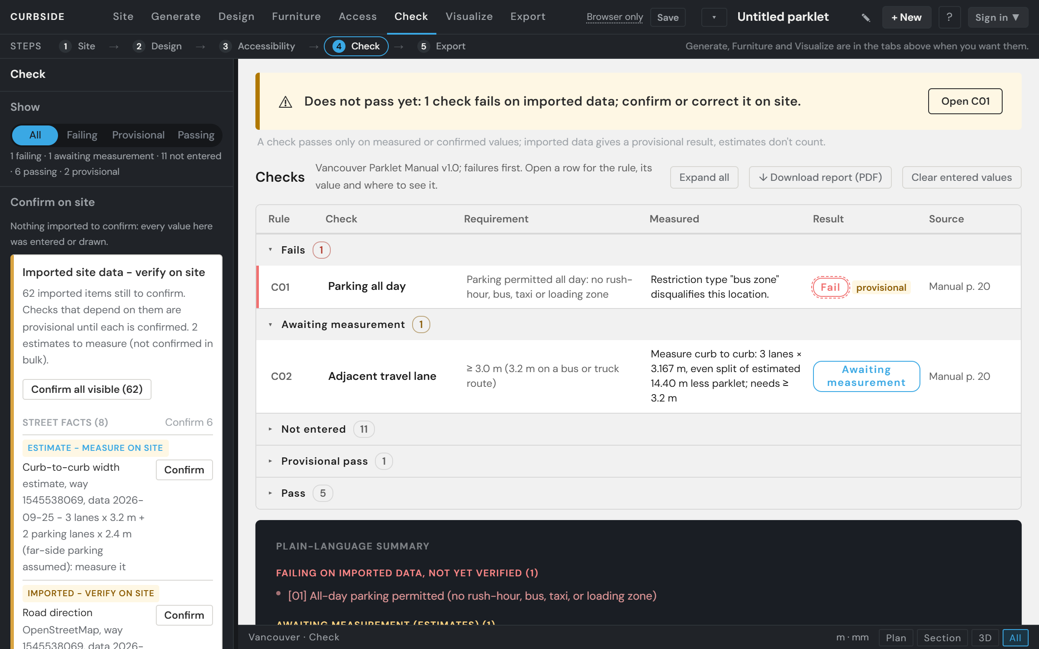This screenshot has height=649, width=1039.
Task: Open the C02 Adjacent travel lane row
Action: 639,376
